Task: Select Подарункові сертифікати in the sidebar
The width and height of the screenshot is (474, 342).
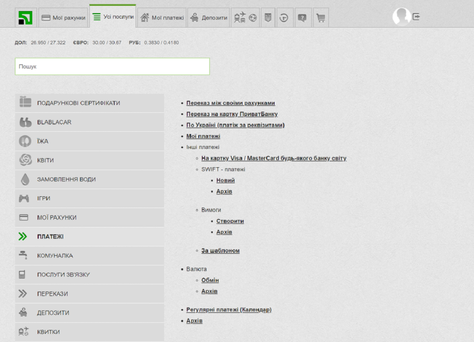Action: pos(89,103)
